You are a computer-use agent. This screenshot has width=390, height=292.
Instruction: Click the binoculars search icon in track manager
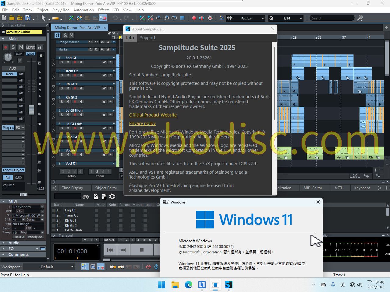pyautogui.click(x=86, y=196)
